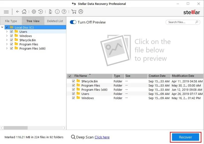204x144 pixels.
Task: Click 'Jun 12, 2019 09:08 AM' modification date
Action: click(187, 90)
